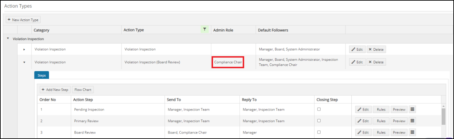The image size is (454, 139).
Task: Click the steps list scroll up arrow
Action: [443, 106]
